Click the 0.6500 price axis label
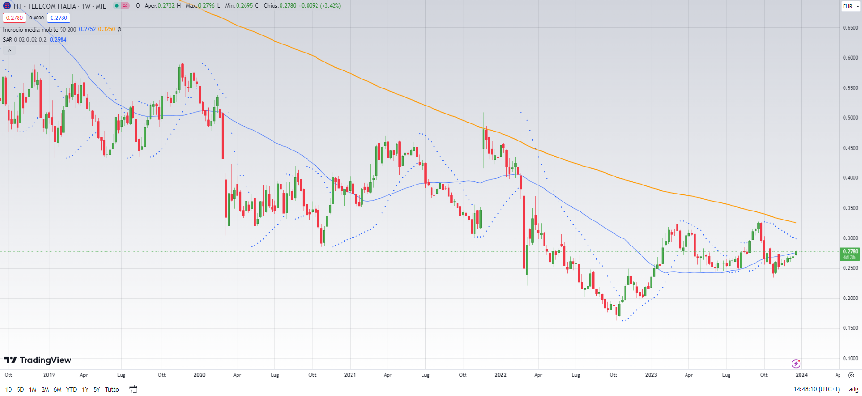The image size is (862, 396). [x=850, y=28]
